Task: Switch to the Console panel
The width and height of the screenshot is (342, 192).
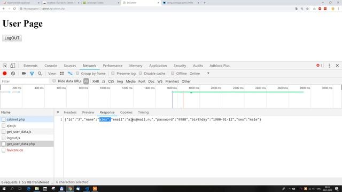Action: [x=51, y=66]
